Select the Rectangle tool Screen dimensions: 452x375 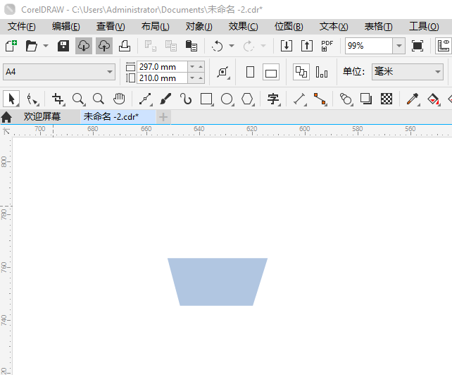[207, 99]
